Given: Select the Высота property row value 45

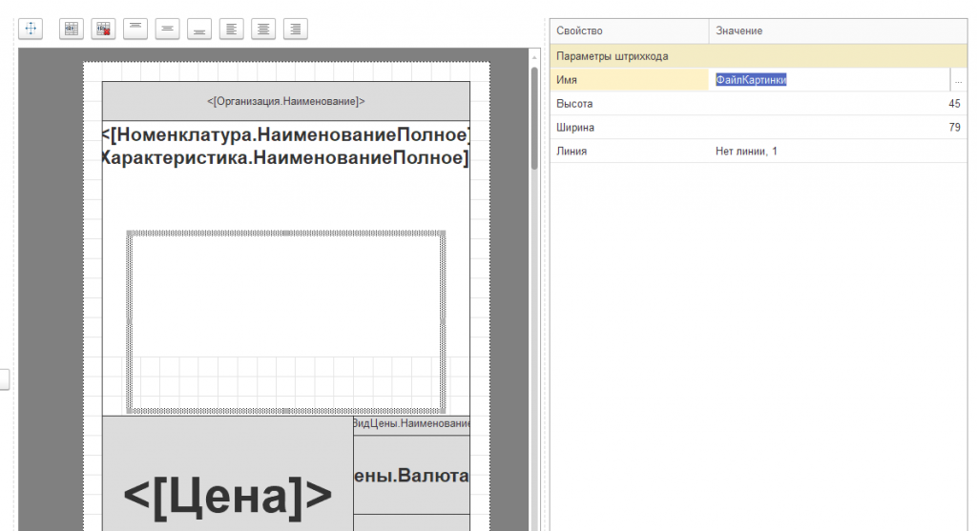Looking at the screenshot, I should [x=838, y=104].
